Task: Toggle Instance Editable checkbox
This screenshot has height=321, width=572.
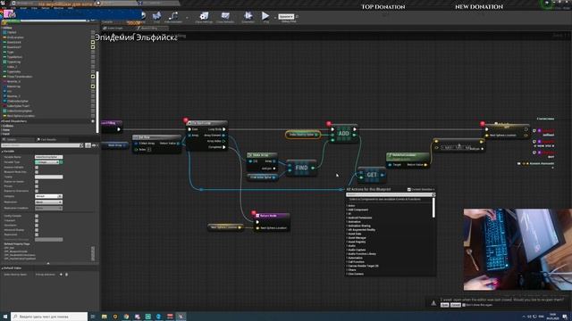Action: (x=37, y=168)
